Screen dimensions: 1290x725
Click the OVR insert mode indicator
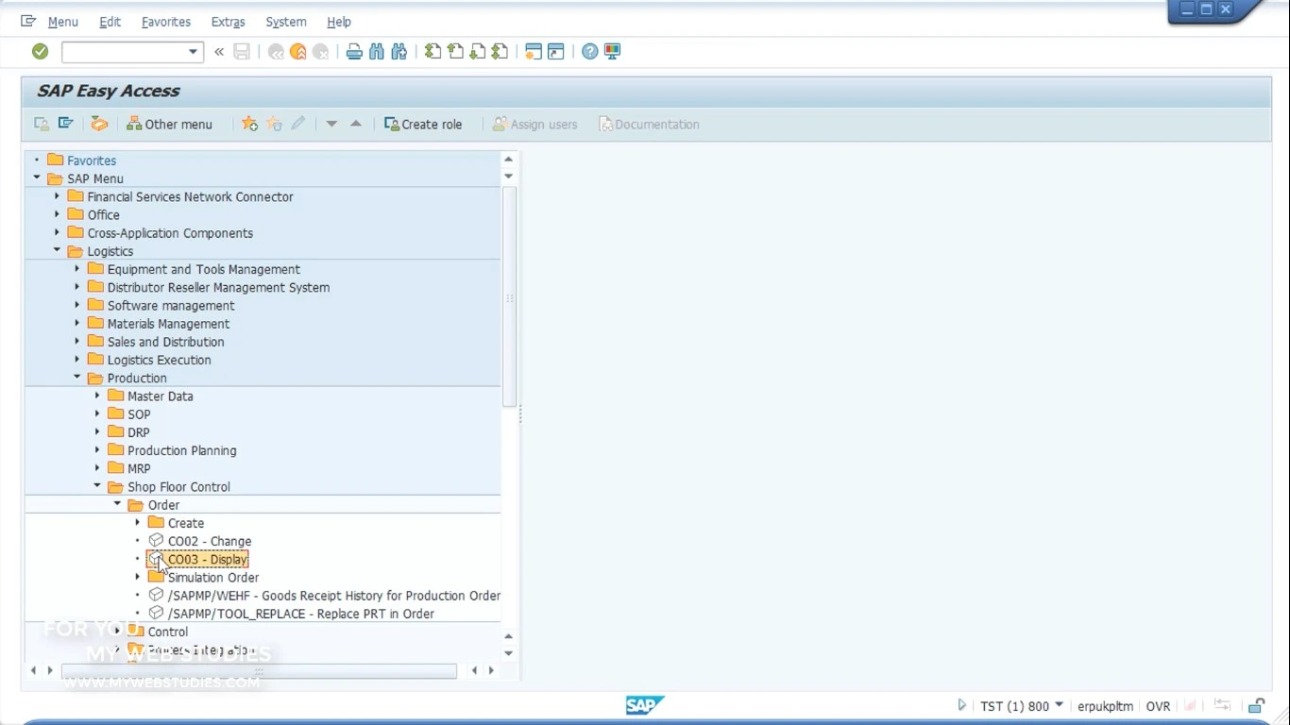pyautogui.click(x=1158, y=706)
